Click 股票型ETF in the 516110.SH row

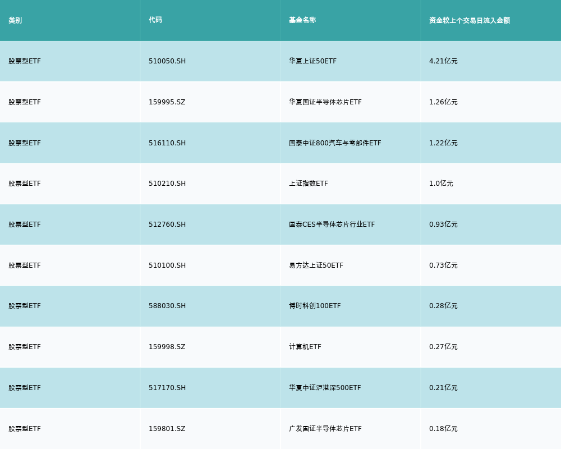coord(25,143)
